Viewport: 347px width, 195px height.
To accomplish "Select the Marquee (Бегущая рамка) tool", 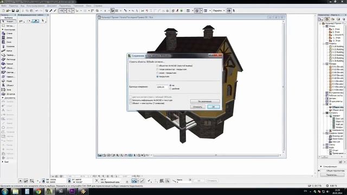I will point(8,26).
